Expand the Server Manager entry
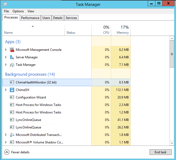The width and height of the screenshot is (176, 160). coord(6,57)
